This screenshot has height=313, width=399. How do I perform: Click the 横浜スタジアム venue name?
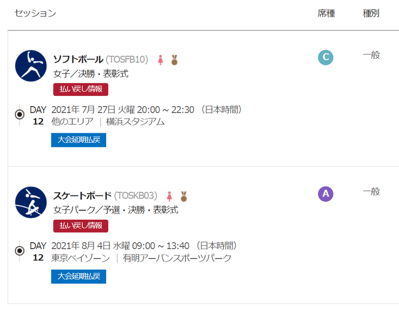pos(135,121)
